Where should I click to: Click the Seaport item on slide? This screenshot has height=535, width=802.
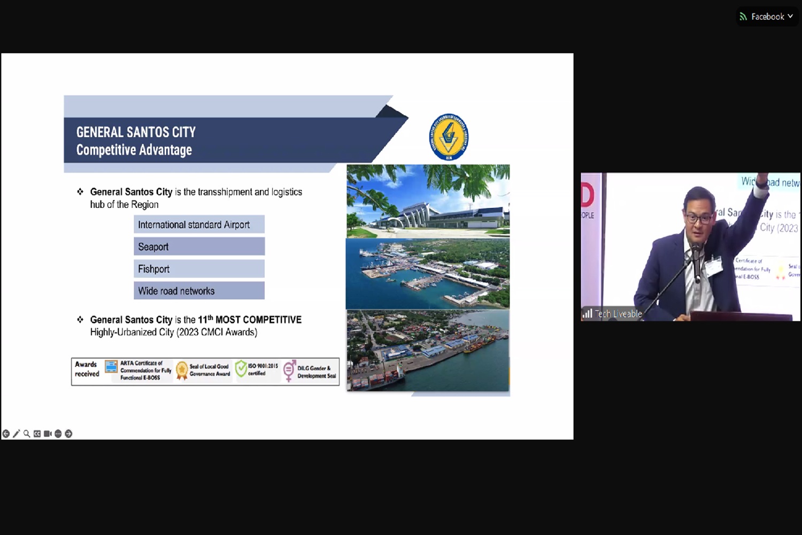pos(199,246)
